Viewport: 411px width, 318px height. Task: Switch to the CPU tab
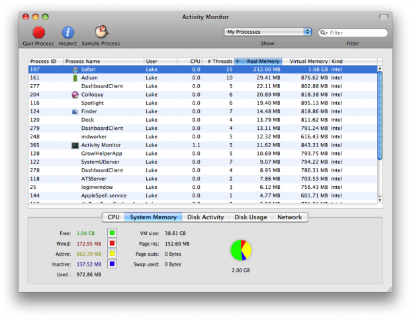(113, 217)
